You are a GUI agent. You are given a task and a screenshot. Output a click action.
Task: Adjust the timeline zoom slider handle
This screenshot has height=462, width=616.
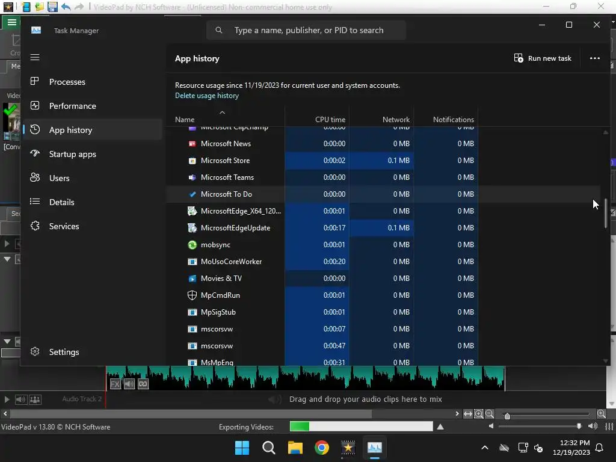coord(507,416)
